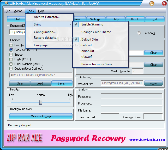Image resolution: width=168 pixels, height=150 pixels.
Task: Click the Average Speed field
Action: pos(153,116)
